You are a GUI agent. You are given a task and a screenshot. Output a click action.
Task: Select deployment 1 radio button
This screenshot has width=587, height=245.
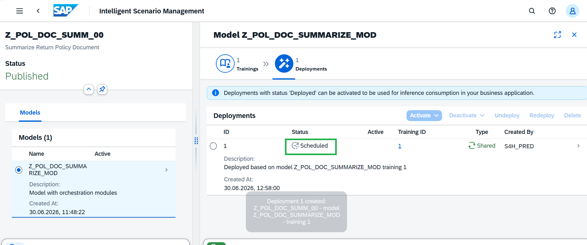[213, 146]
